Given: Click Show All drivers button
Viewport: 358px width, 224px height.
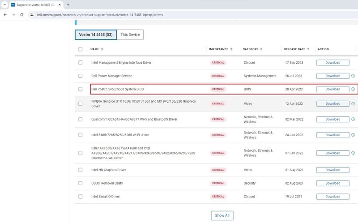Looking at the screenshot, I should 222,215.
